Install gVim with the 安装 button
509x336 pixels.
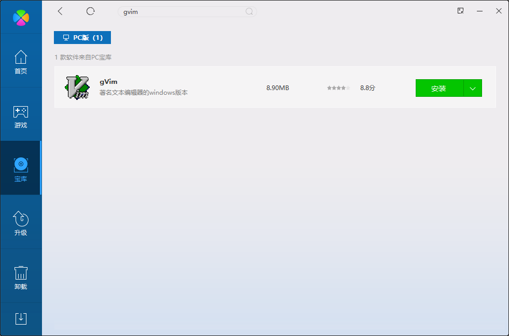(x=439, y=88)
